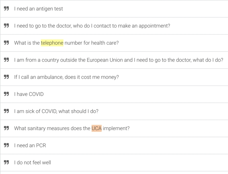The height and width of the screenshot is (174, 228).
Task: Click quote icon next to doctor appointment question
Action: point(6,25)
